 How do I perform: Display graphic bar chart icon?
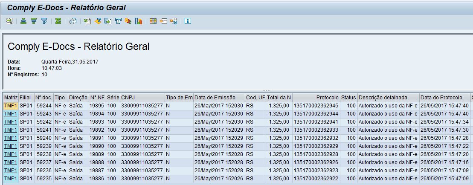pos(139,21)
